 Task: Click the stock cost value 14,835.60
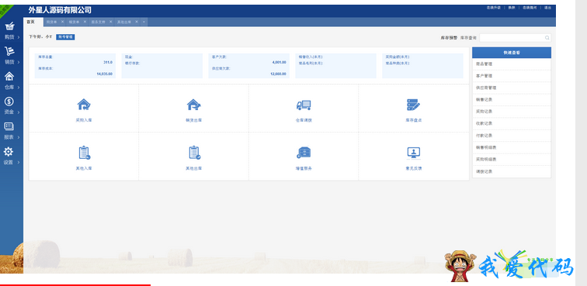tap(105, 74)
